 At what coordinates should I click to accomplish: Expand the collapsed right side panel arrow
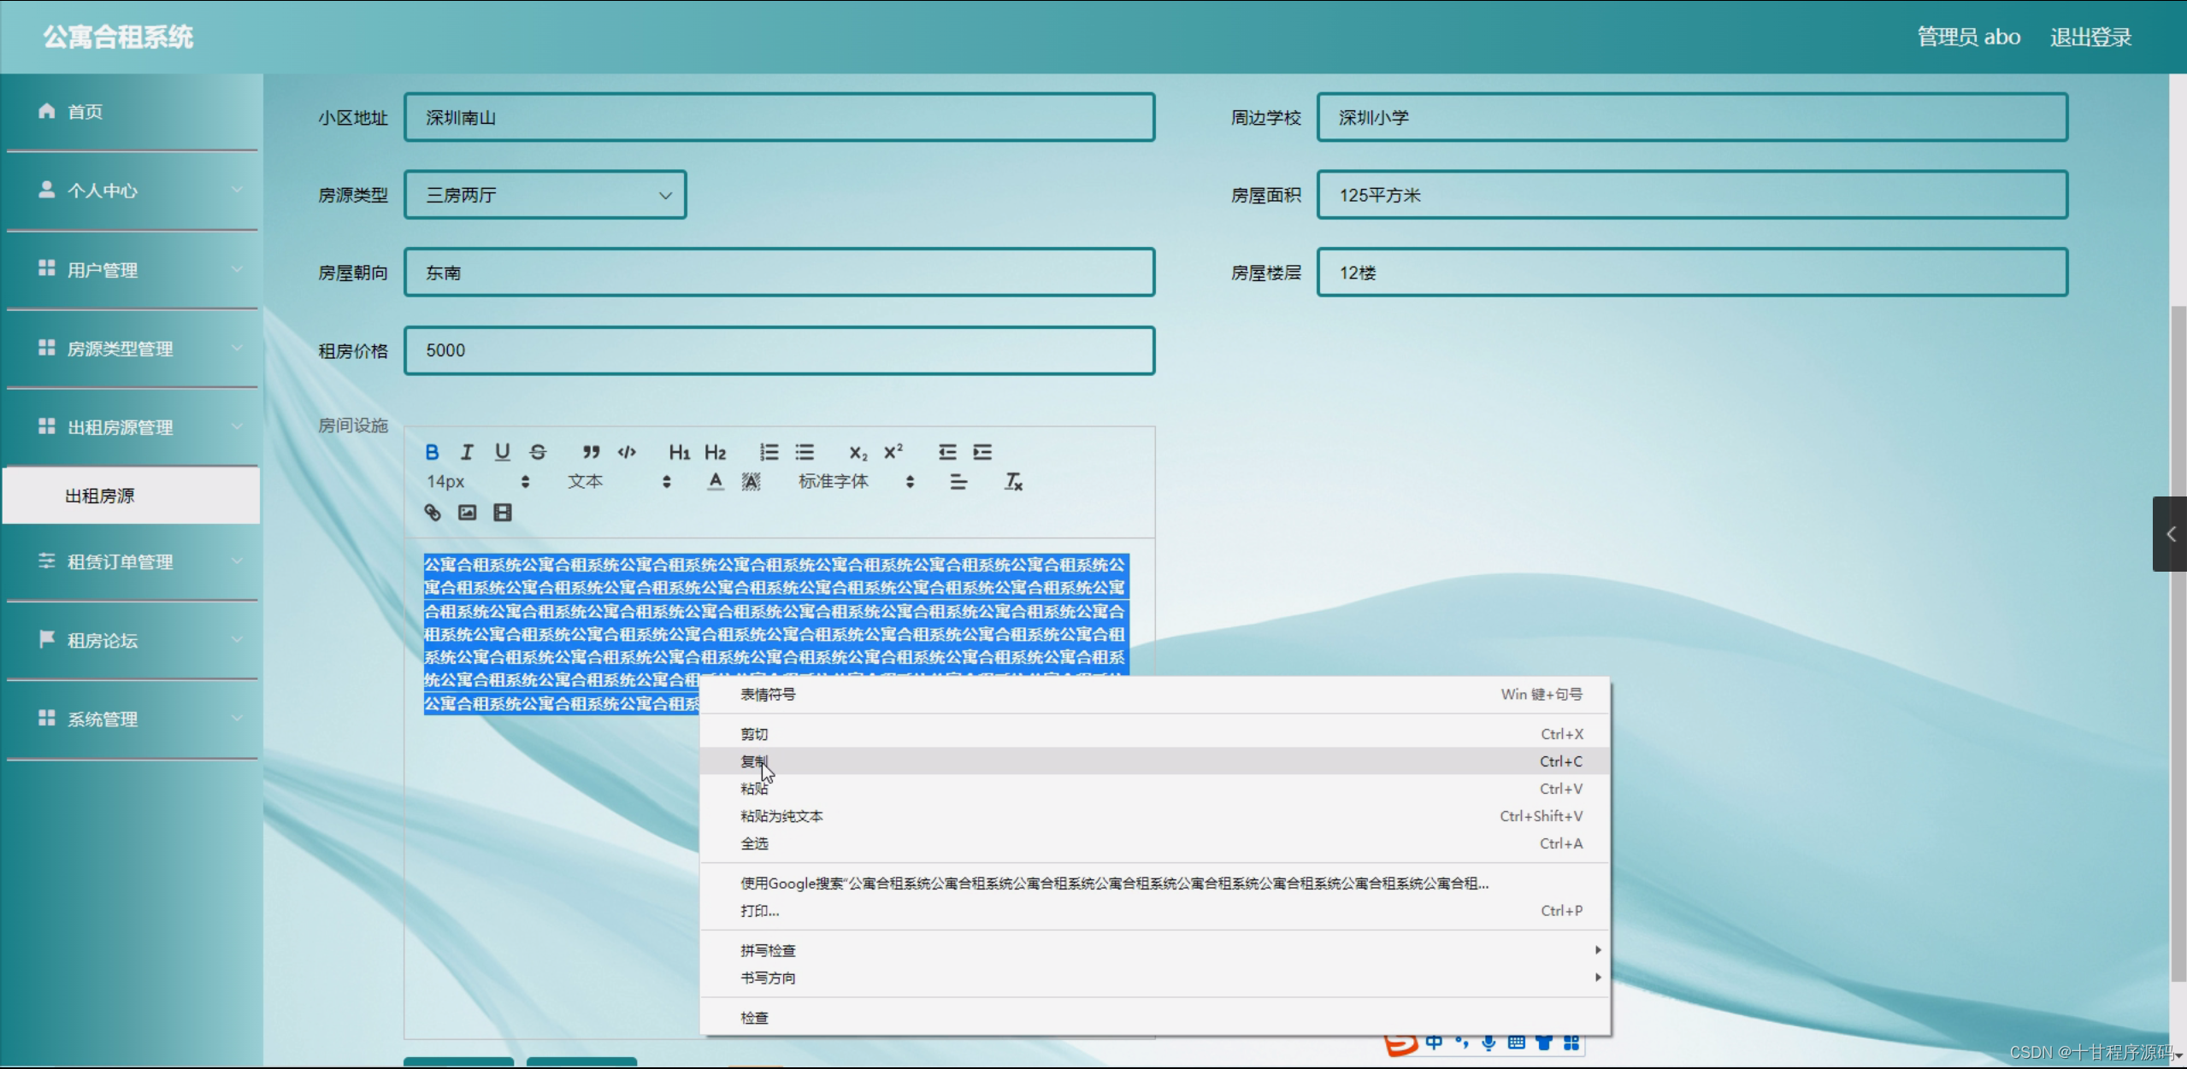tap(2170, 534)
